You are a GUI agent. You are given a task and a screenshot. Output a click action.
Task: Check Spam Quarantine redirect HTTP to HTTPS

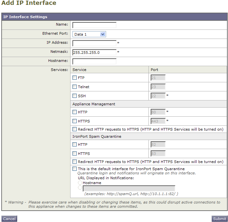[x=74, y=161]
